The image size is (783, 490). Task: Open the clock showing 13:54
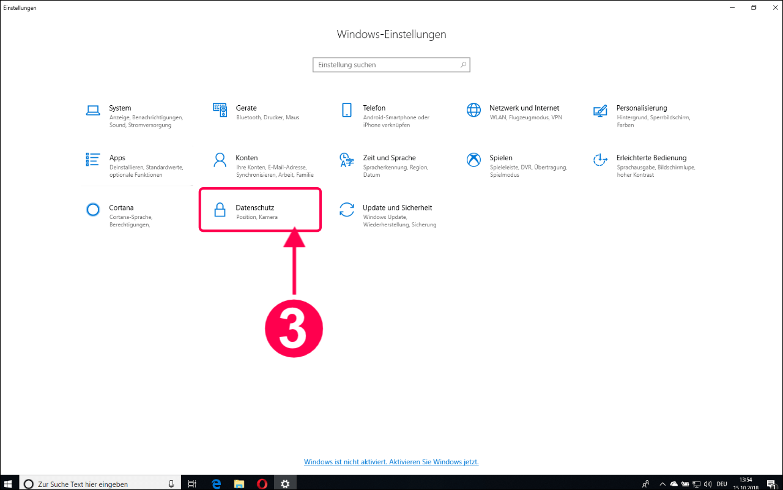coord(746,484)
